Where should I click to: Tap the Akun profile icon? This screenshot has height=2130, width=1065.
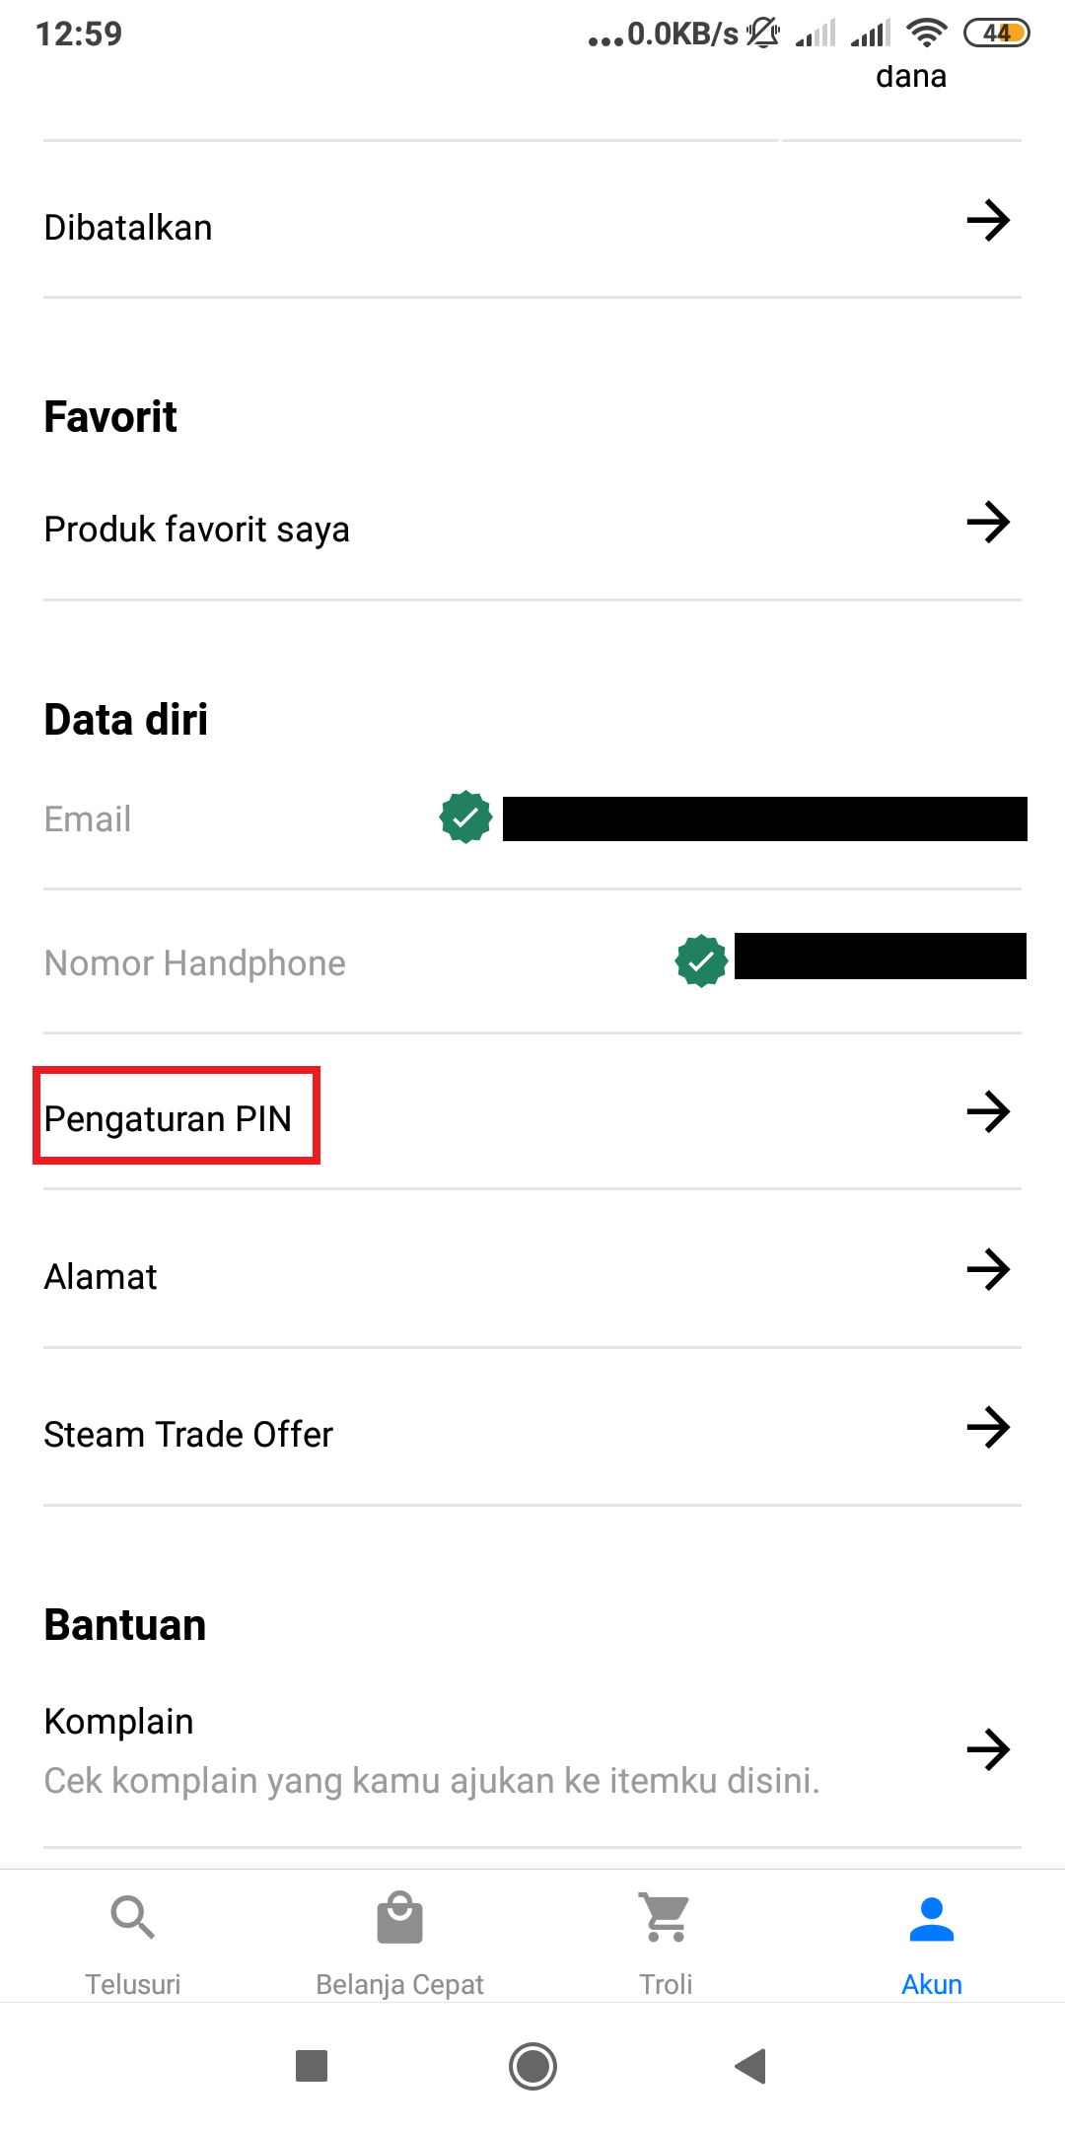932,1918
